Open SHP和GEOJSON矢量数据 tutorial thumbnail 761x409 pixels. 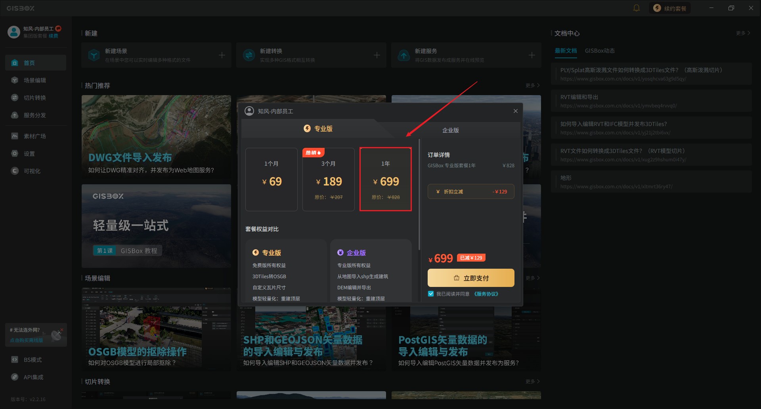pos(311,339)
